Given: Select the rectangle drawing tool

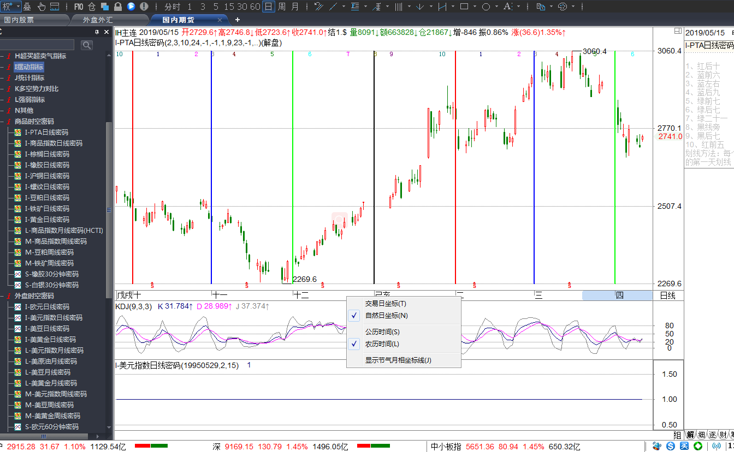Looking at the screenshot, I should pyautogui.click(x=465, y=7).
